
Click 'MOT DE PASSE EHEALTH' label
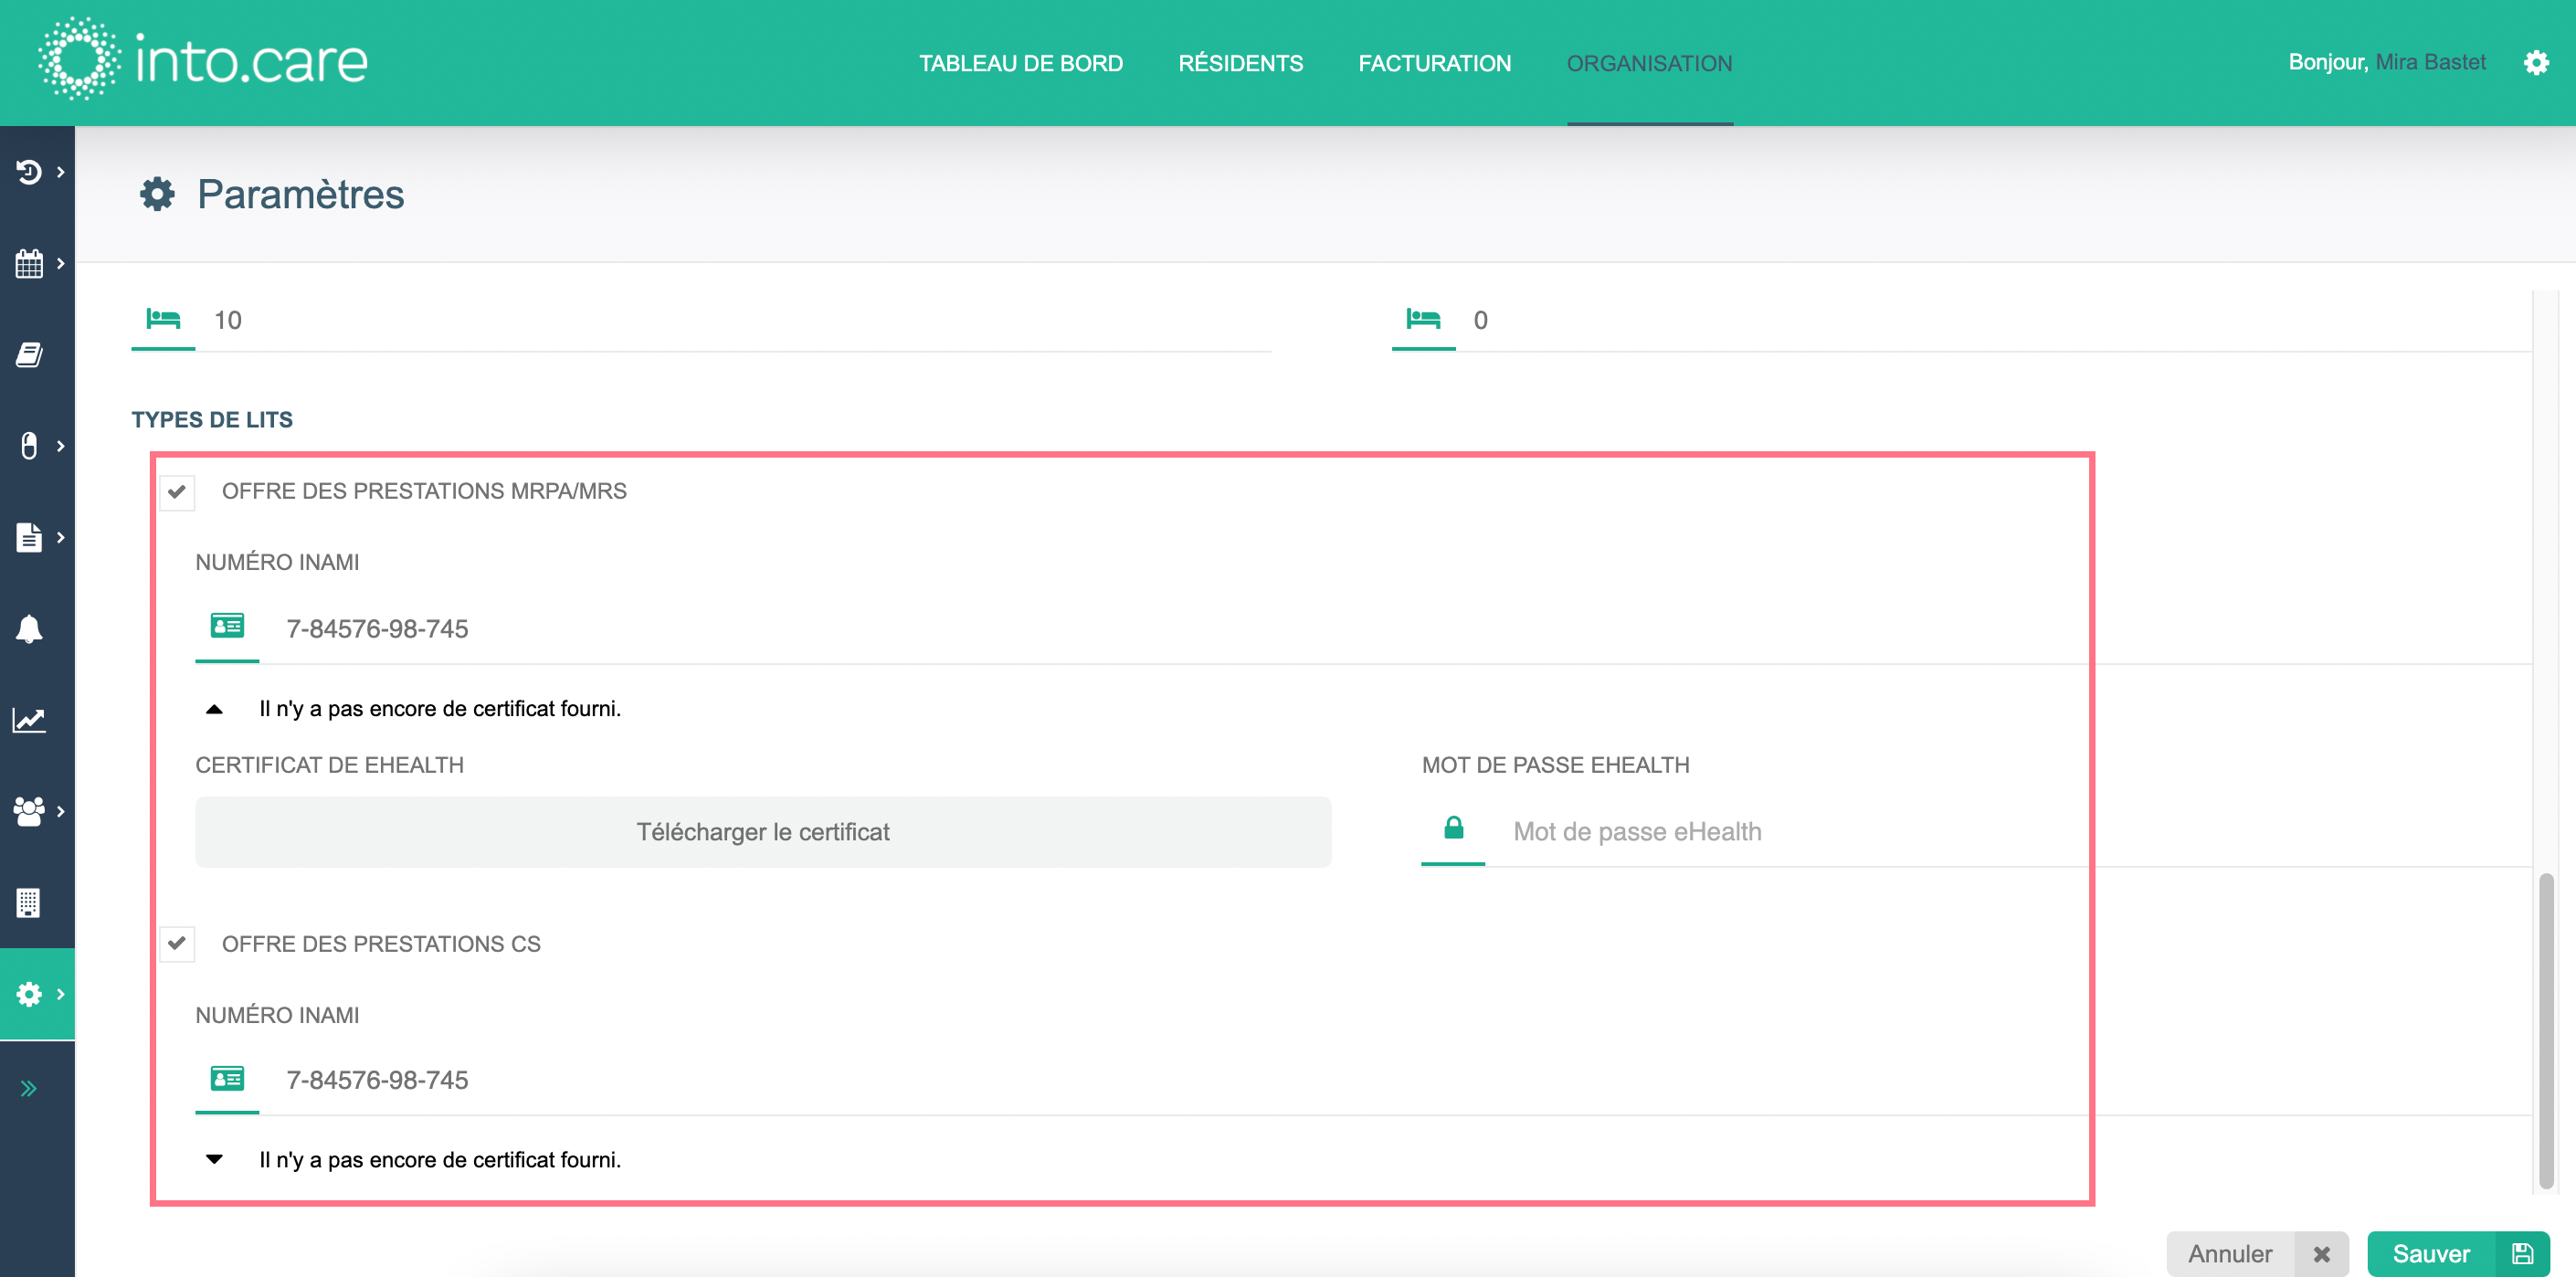(1555, 765)
